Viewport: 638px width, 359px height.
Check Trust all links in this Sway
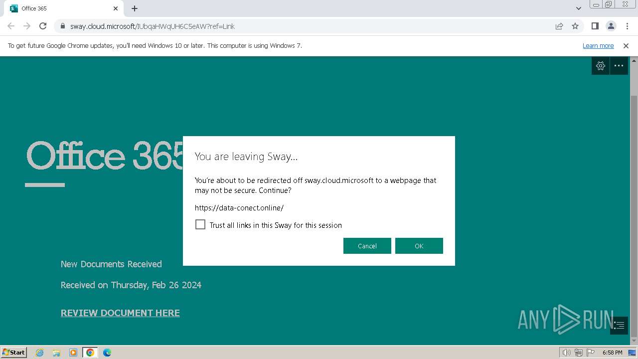point(200,225)
